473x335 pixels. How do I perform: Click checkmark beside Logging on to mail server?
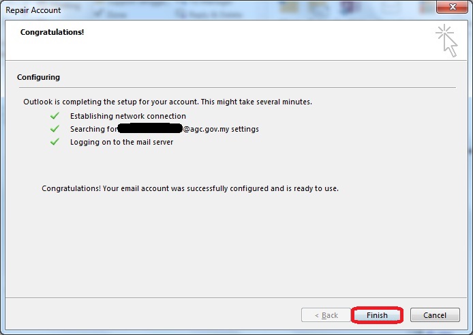[55, 142]
